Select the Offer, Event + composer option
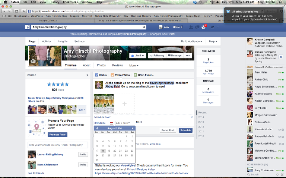Viewport: 286px width, 178px height. pyautogui.click(x=144, y=75)
